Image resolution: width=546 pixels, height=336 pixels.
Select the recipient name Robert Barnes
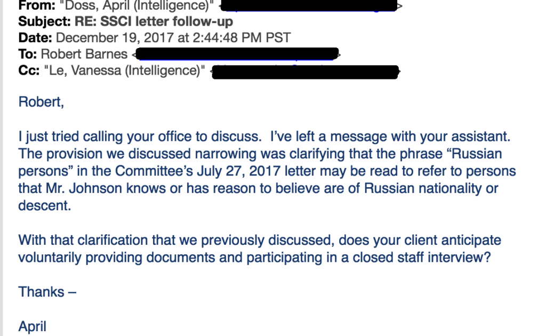tap(84, 54)
